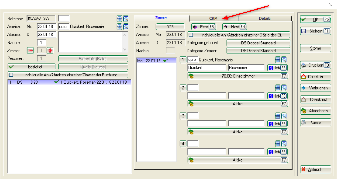Open the Artikel F7 button for guest 4
This screenshot has height=179, width=337.
tap(238, 160)
